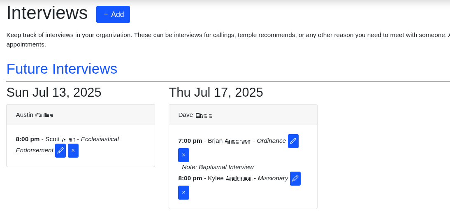
Task: Click the Dave interviewer card header
Action: tap(243, 115)
